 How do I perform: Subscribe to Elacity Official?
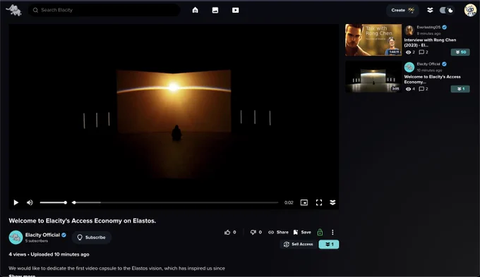pyautogui.click(x=91, y=238)
